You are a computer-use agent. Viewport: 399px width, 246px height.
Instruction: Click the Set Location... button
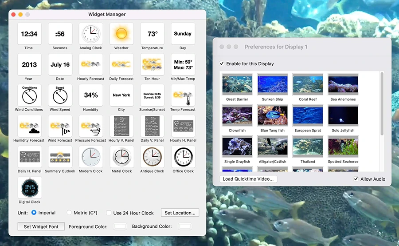180,213
